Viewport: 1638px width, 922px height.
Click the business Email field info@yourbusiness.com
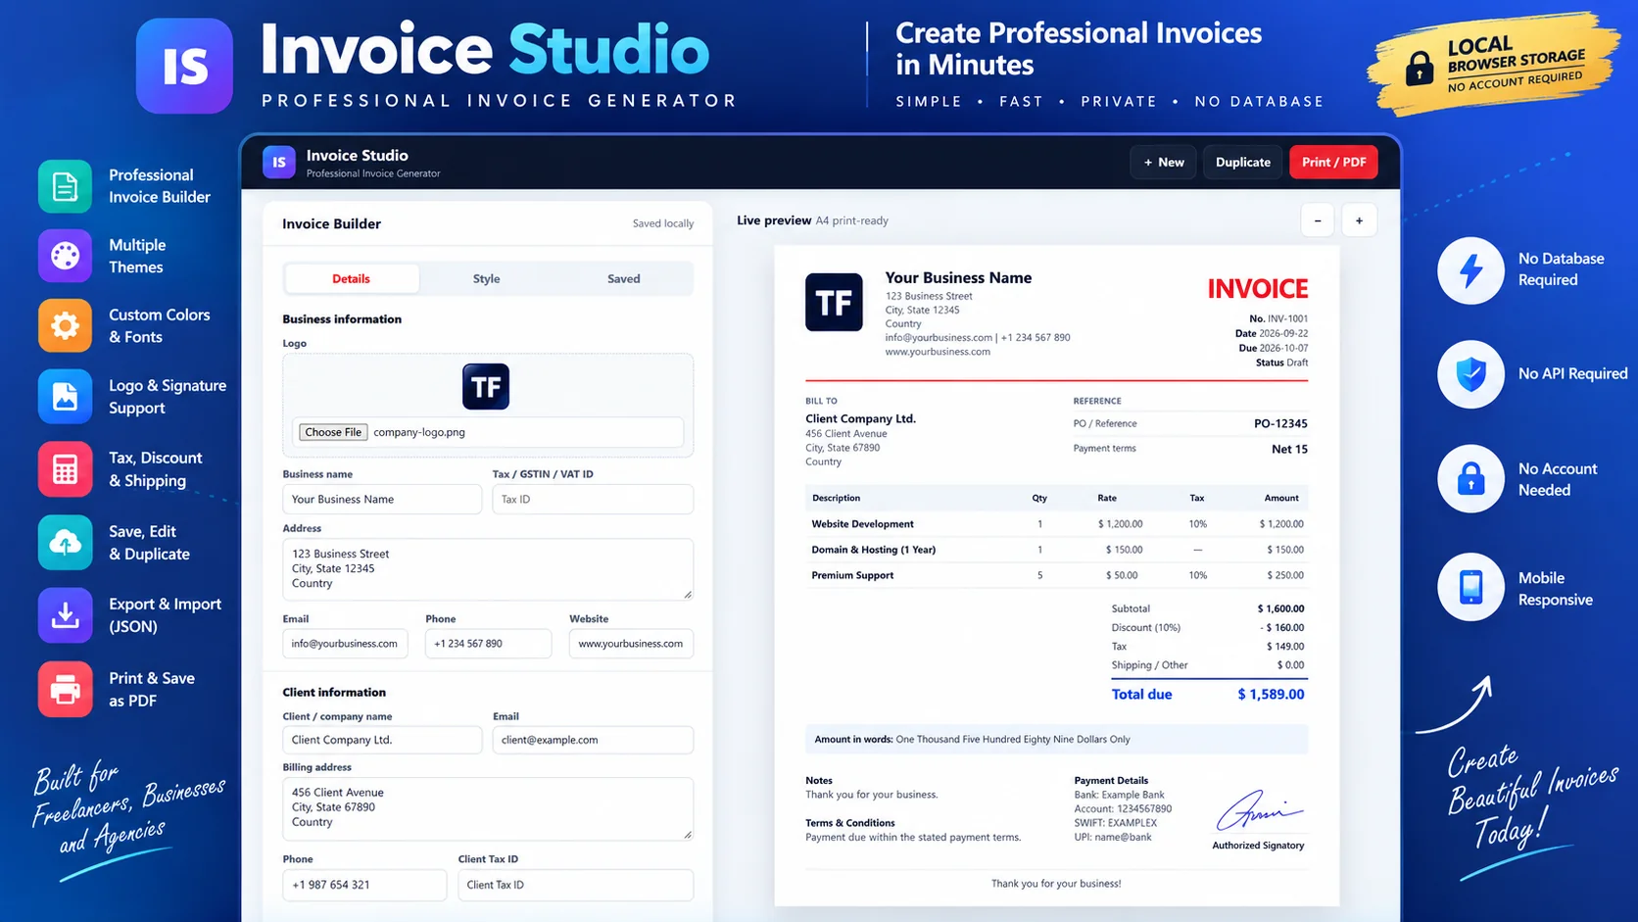click(345, 644)
